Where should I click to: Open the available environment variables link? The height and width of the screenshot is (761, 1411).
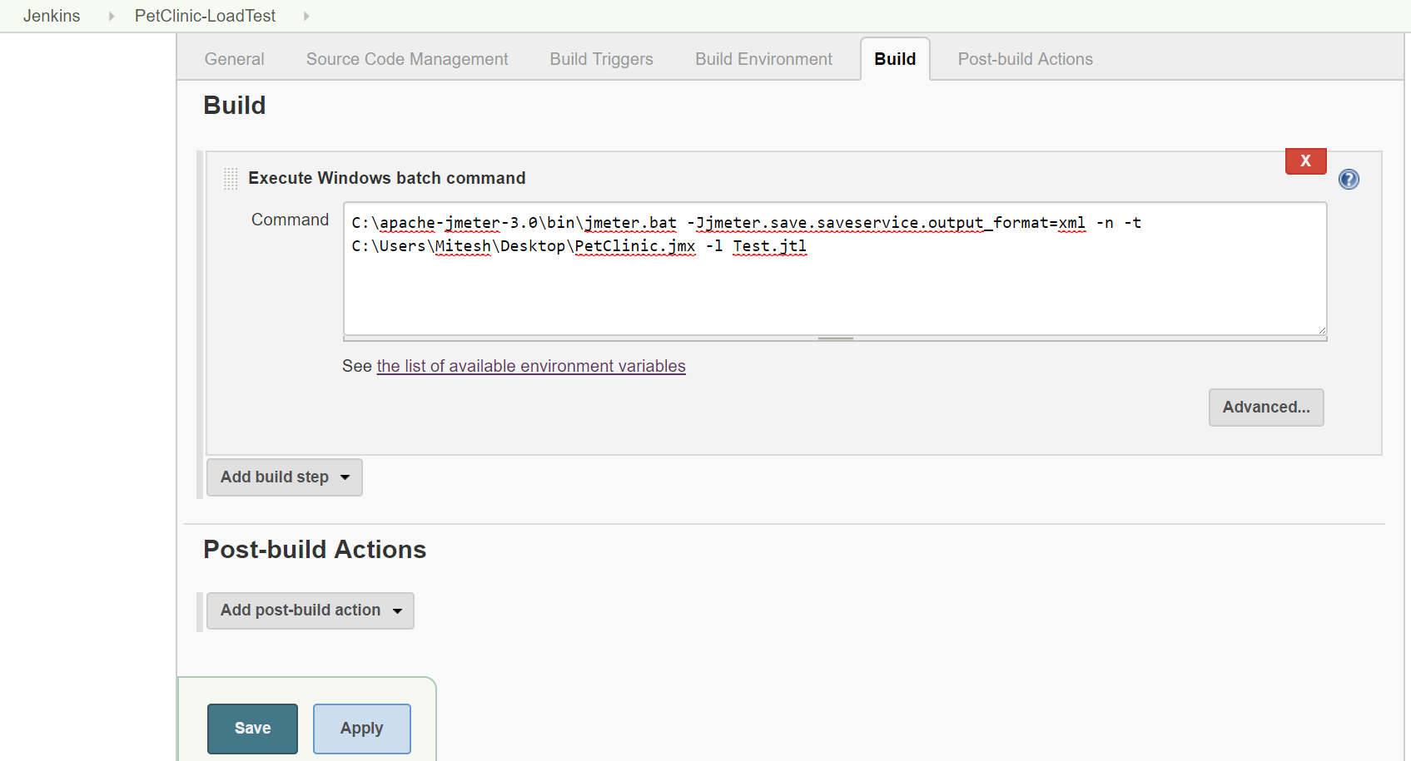coord(531,366)
